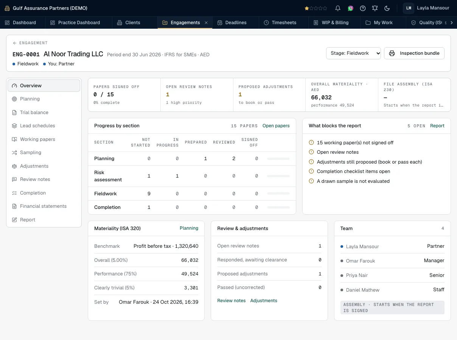Click the Planning target icon in sidebar
The height and width of the screenshot is (340, 457).
[14, 99]
